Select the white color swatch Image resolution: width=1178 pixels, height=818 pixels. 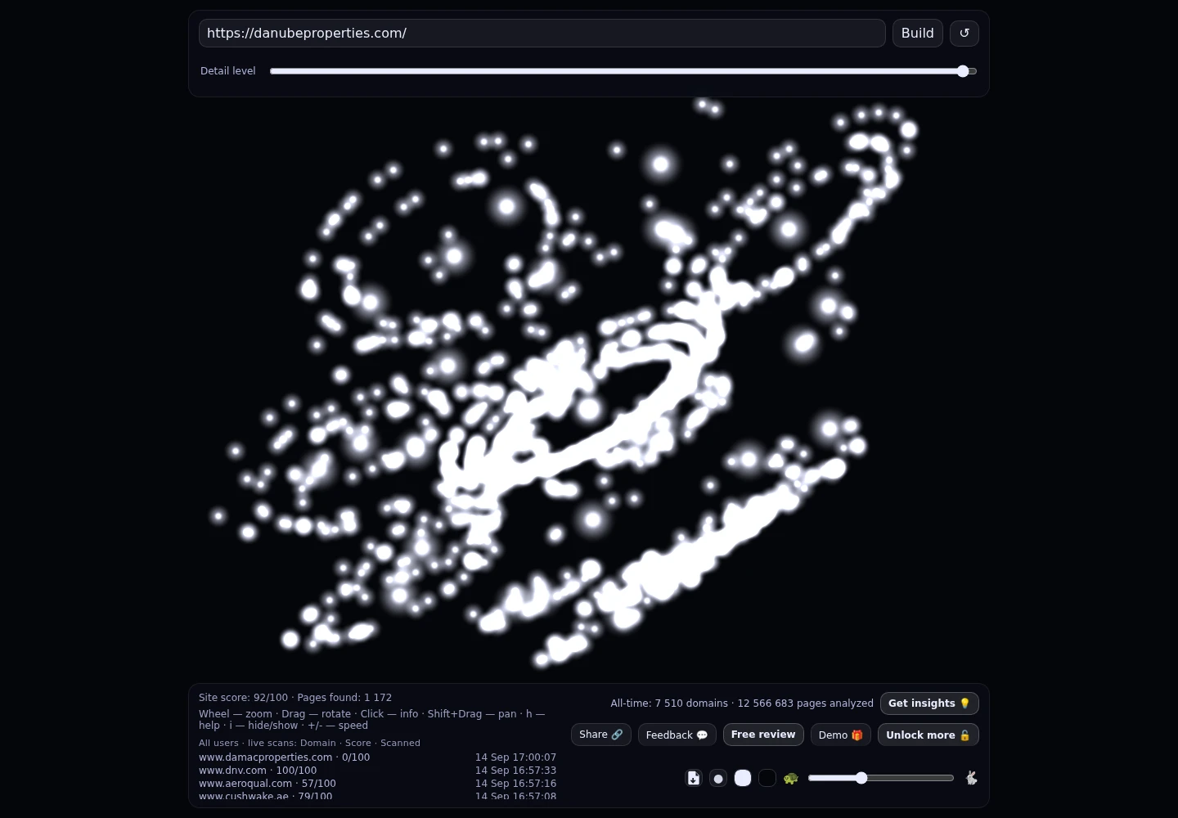click(743, 778)
